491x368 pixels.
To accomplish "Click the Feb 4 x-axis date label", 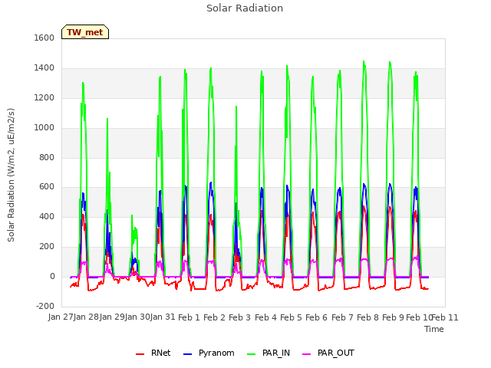I will [x=266, y=317].
